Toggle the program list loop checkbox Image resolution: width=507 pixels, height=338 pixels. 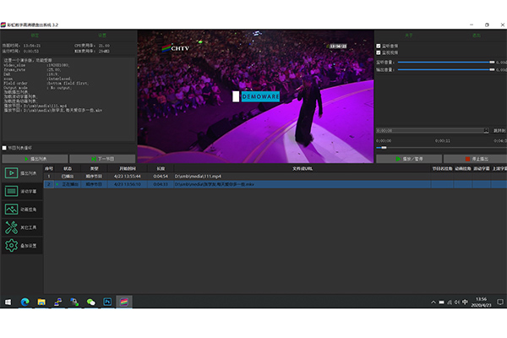click(4, 148)
